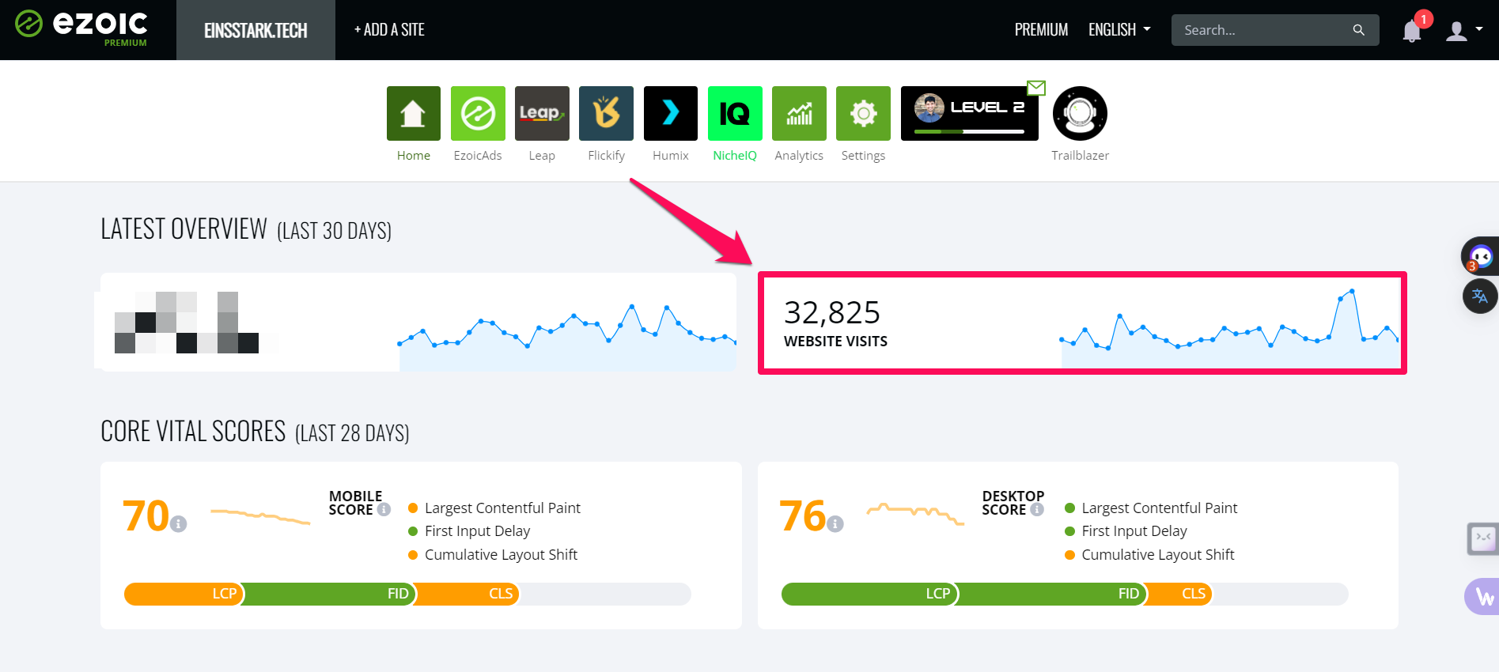Click the translate floating icon

[x=1480, y=296]
